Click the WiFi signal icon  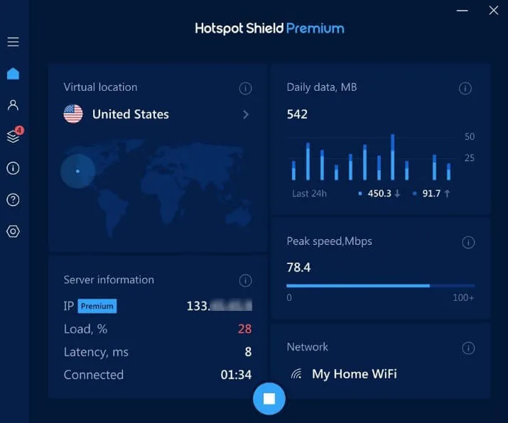[296, 374]
